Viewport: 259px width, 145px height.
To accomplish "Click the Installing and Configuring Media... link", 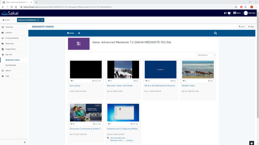I will (123, 129).
